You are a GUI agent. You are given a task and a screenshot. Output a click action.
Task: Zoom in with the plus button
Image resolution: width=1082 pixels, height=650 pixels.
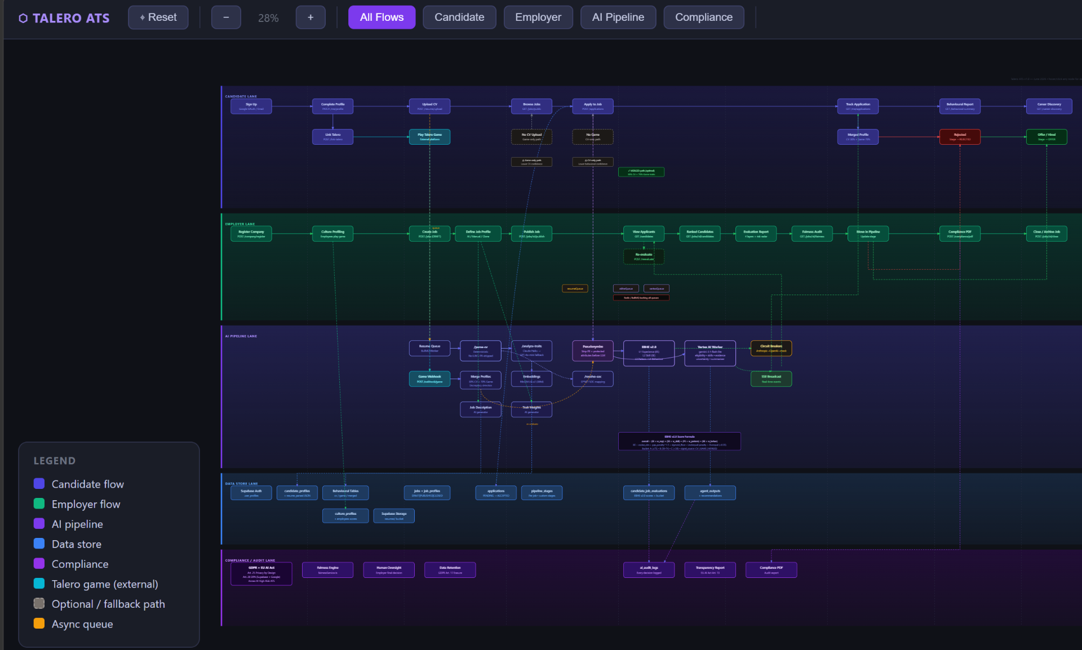click(311, 17)
